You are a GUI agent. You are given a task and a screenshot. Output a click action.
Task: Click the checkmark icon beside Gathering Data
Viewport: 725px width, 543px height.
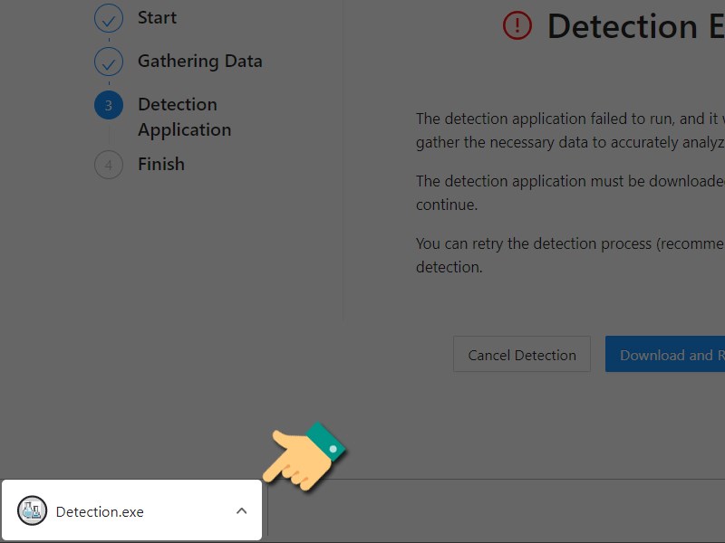[x=108, y=62]
